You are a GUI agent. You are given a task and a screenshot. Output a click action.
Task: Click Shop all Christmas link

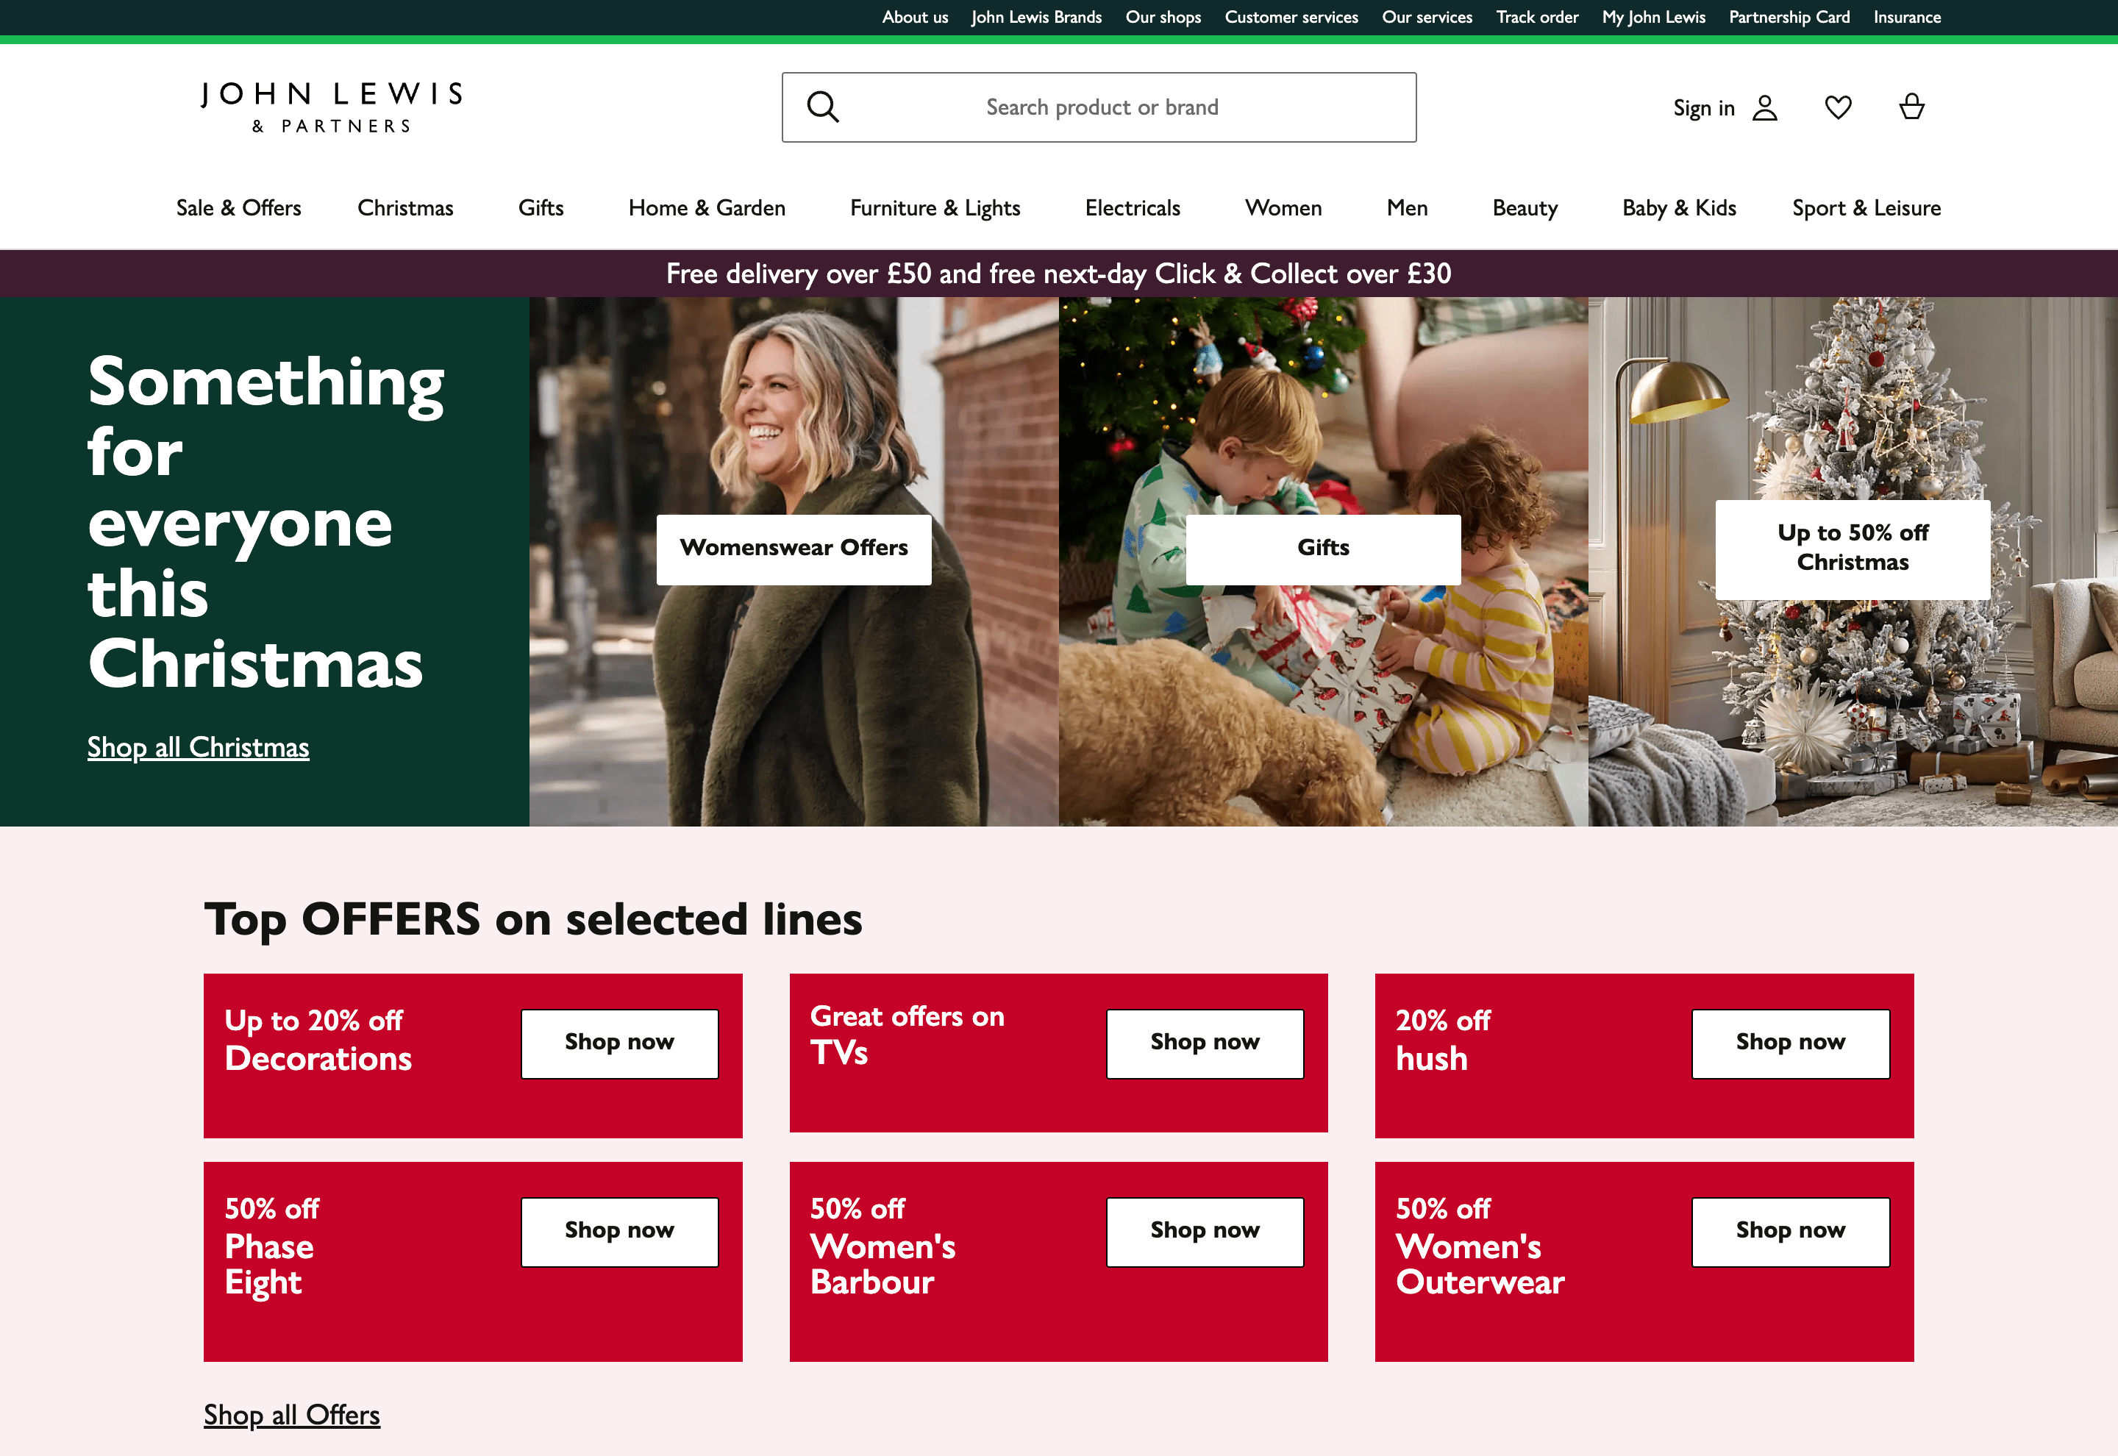point(197,747)
